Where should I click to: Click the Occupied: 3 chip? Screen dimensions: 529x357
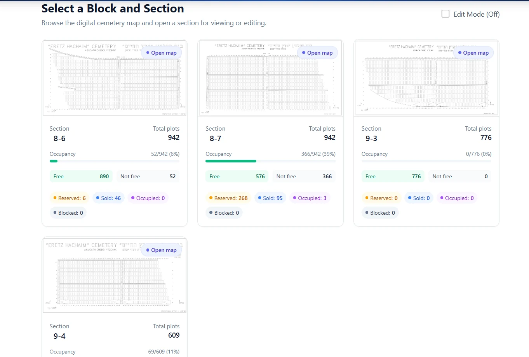310,198
